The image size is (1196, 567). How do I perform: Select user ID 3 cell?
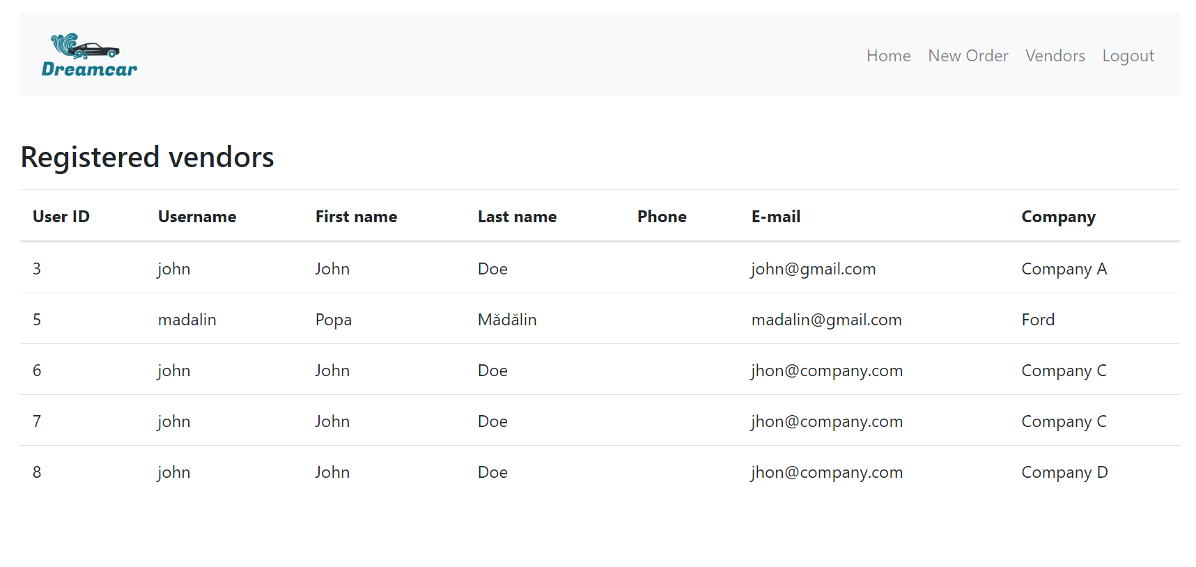(x=37, y=269)
